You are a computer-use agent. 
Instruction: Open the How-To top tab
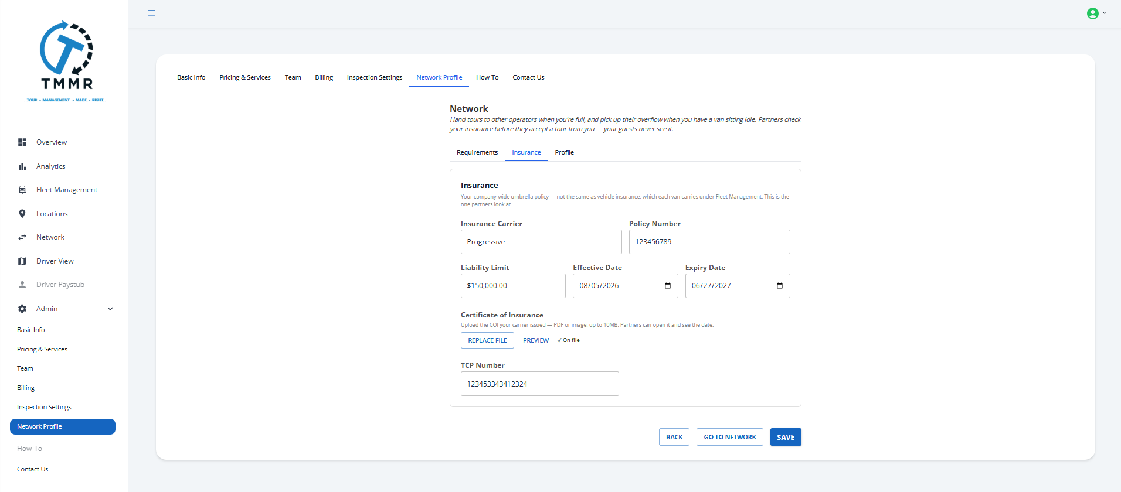point(487,77)
